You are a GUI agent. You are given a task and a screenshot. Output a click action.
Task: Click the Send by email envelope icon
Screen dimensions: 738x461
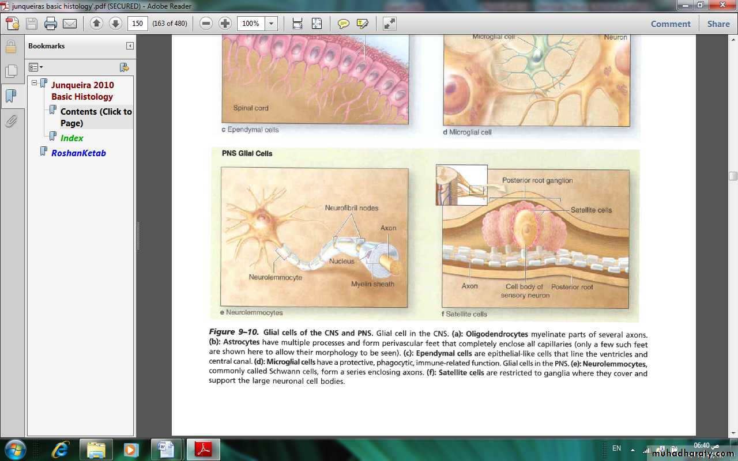click(70, 24)
